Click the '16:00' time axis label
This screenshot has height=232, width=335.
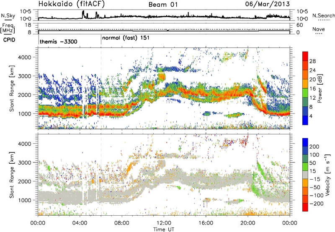coord(206,223)
